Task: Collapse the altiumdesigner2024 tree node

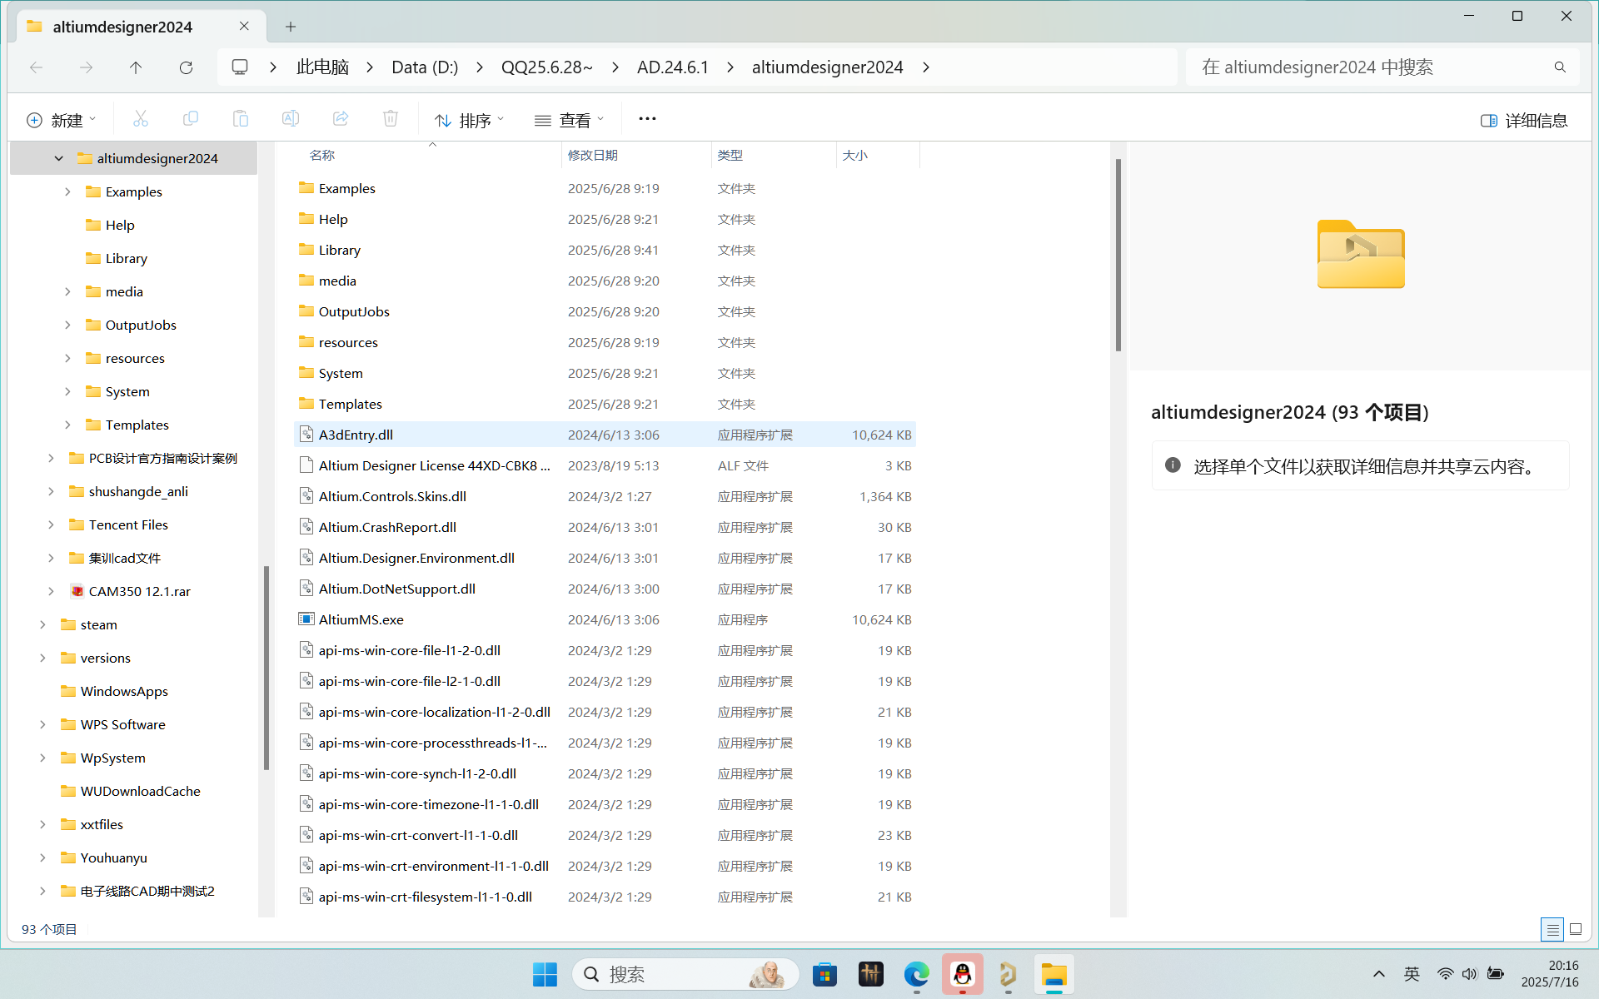Action: (58, 158)
